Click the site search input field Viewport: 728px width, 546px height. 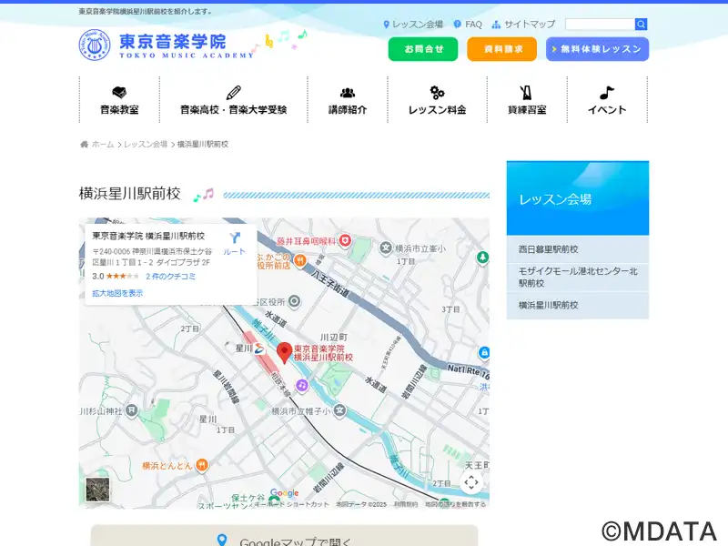pyautogui.click(x=600, y=25)
